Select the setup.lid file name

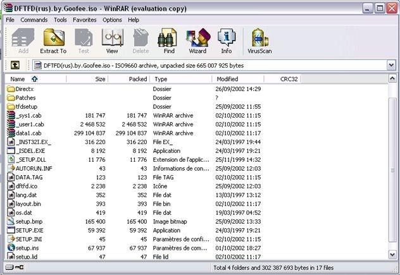pyautogui.click(x=27, y=257)
